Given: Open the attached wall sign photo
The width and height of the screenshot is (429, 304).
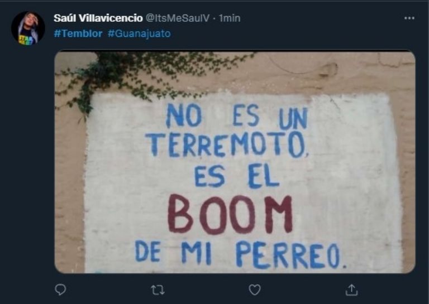Looking at the screenshot, I should click(x=235, y=162).
